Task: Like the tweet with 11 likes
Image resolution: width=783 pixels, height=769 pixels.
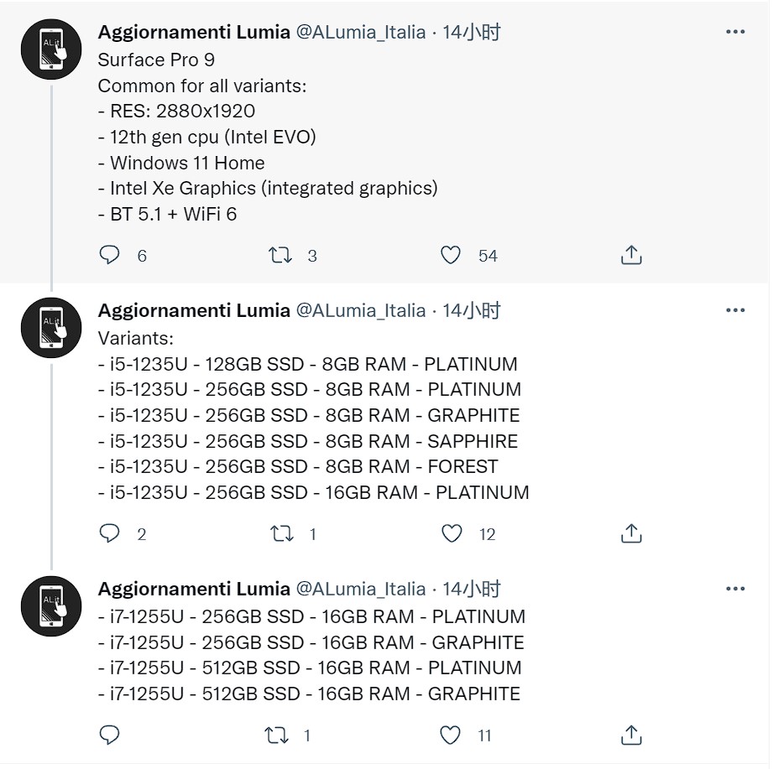Action: point(450,735)
